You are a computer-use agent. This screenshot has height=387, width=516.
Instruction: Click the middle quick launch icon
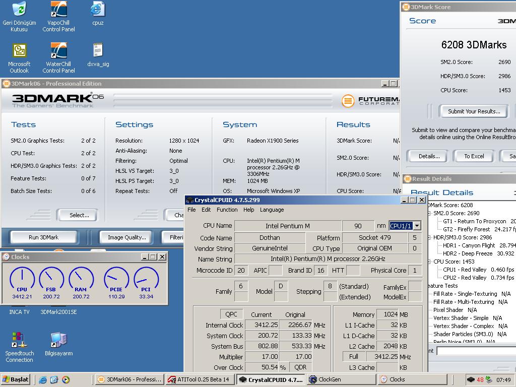[54, 380]
